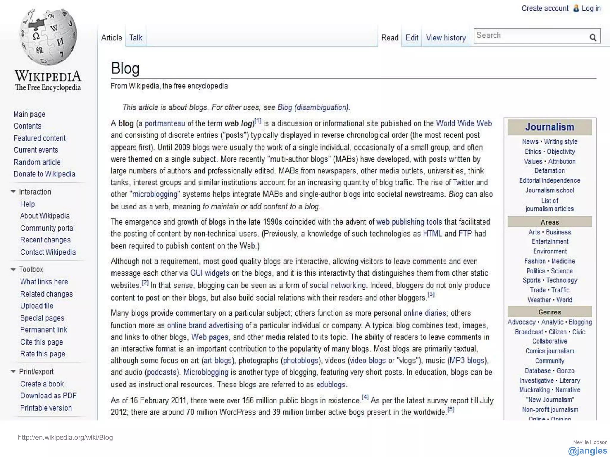Screen dimensions: 610x457
Task: Click the Wikipedia globe logo
Action: (x=48, y=37)
